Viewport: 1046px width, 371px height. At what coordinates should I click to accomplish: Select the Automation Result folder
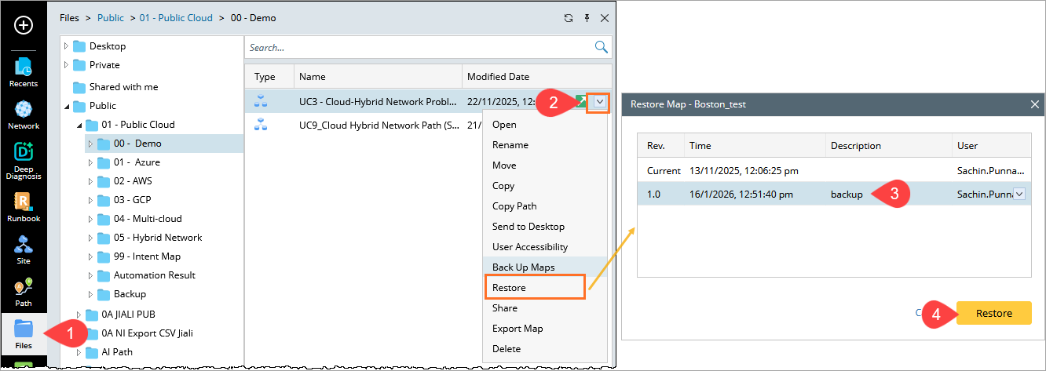click(x=155, y=275)
